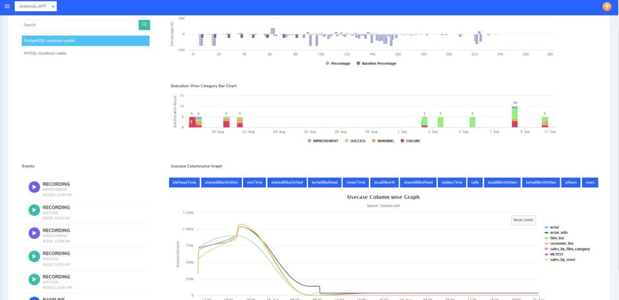This screenshot has width=619, height=300.
Task: Toggle the sales_by_film_category series in legend
Action: [x=567, y=249]
